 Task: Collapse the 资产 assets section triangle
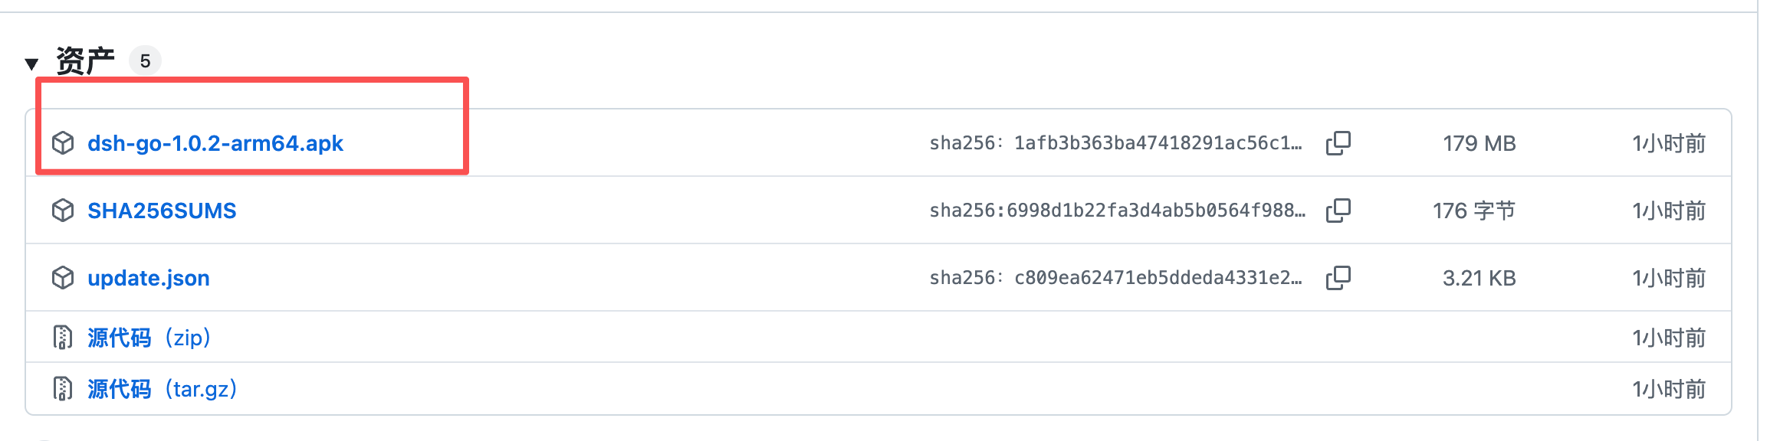click(31, 64)
